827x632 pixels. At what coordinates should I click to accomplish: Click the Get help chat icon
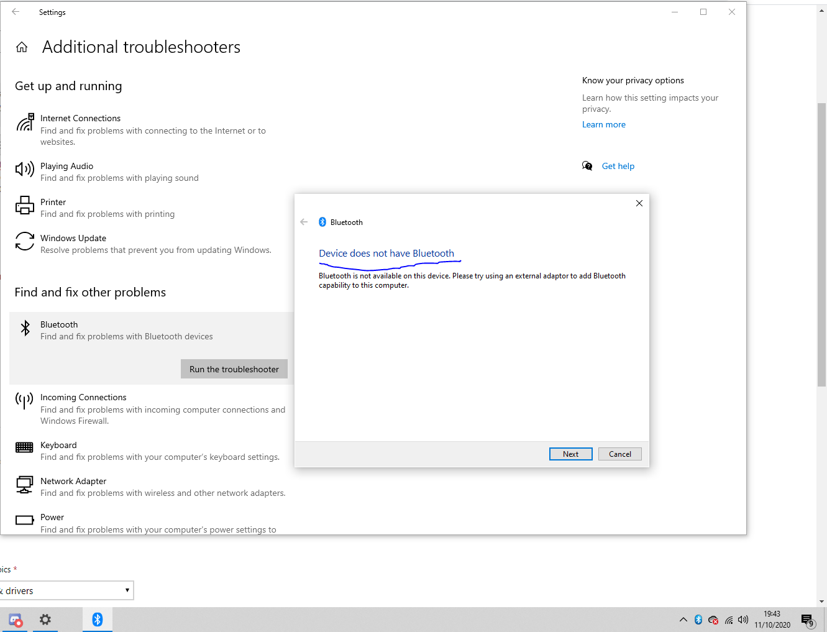pyautogui.click(x=587, y=166)
